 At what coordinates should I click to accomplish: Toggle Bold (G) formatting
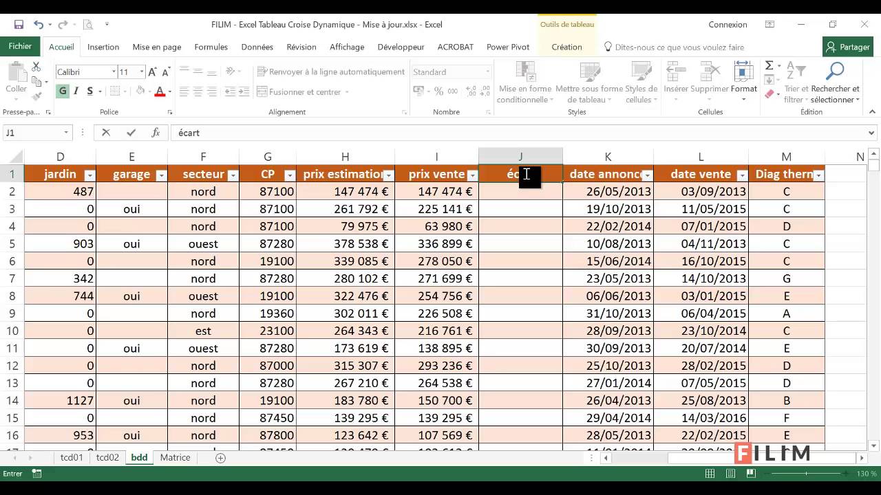pyautogui.click(x=63, y=91)
